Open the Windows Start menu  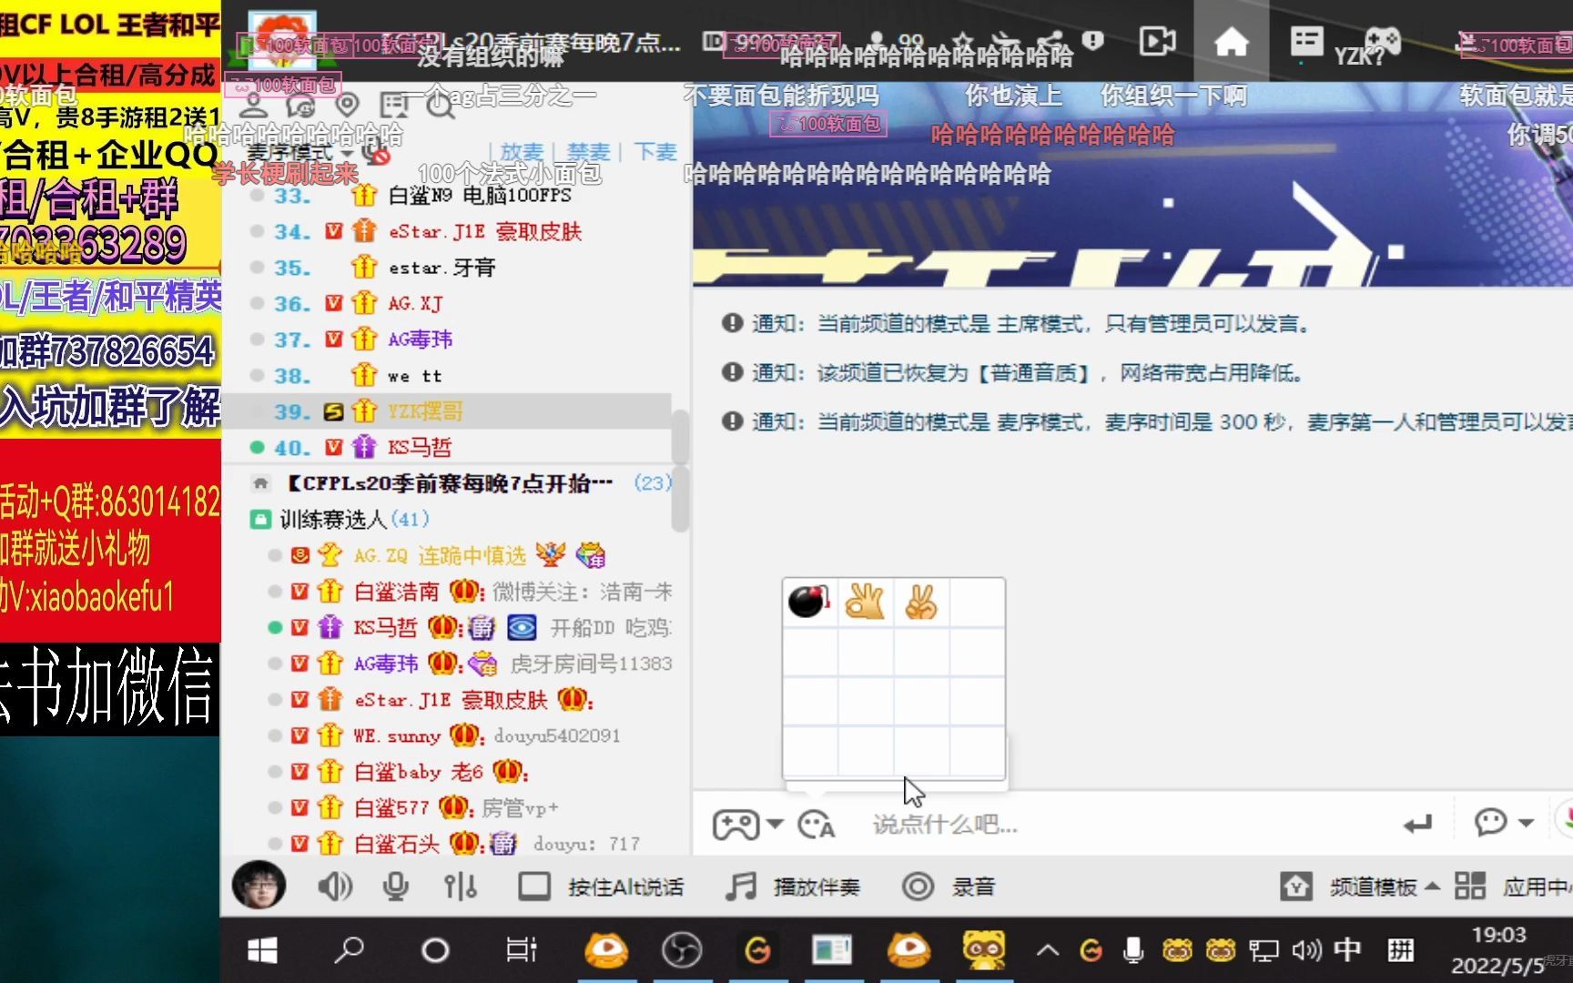262,950
